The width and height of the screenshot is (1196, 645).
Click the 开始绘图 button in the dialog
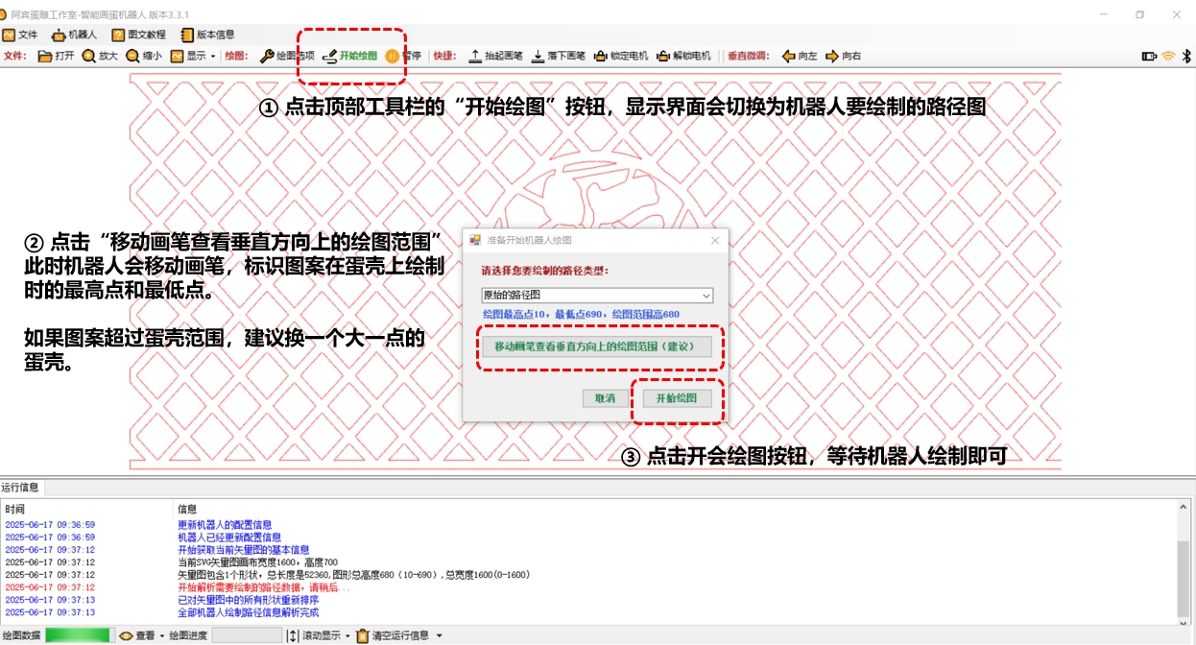676,398
